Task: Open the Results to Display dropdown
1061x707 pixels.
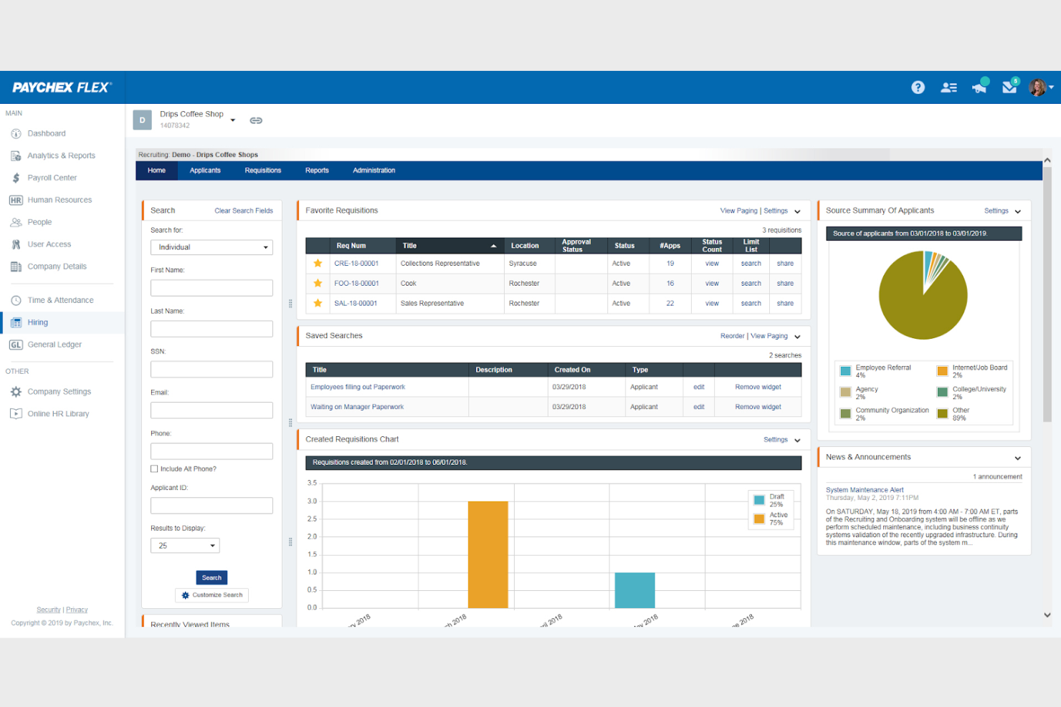Action: 184,545
